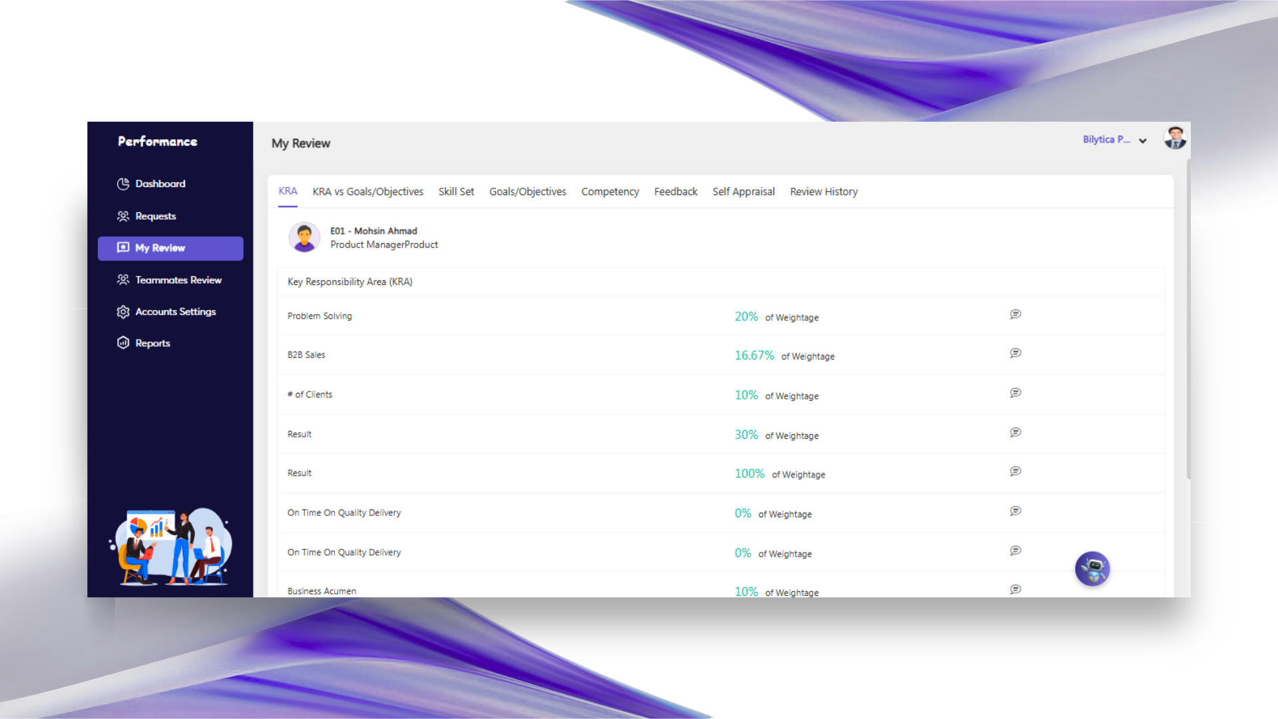Screen dimensions: 1278x719
Task: Click the vertical scrollbar on right edge
Action: (x=1188, y=320)
